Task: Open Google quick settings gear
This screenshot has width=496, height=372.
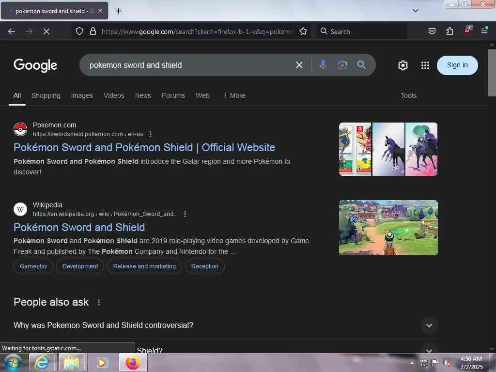Action: coord(403,65)
